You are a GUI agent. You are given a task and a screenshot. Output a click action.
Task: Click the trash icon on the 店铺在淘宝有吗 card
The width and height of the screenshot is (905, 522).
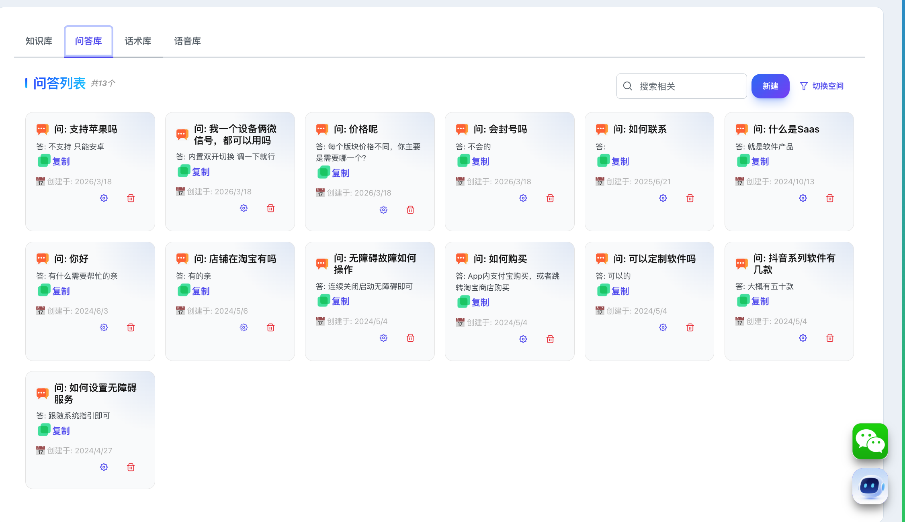[270, 328]
